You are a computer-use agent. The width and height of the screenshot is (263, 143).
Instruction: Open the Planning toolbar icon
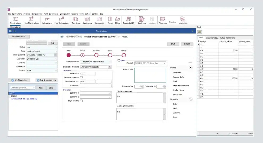pos(163,20)
